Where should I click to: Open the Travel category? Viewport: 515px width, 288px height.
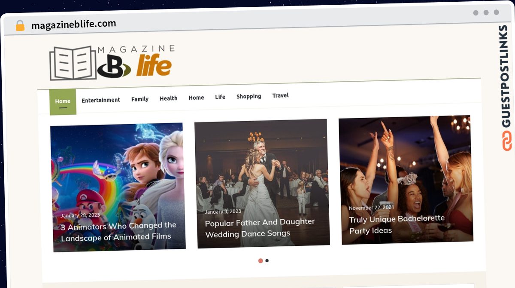(x=280, y=95)
